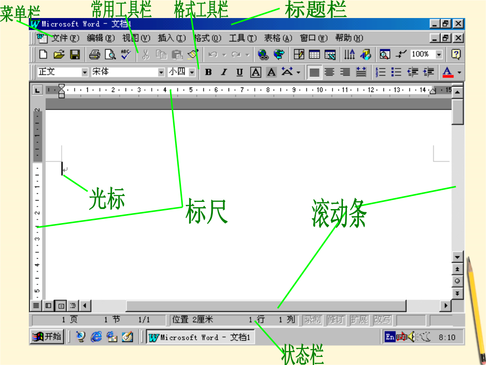The image size is (486, 365).
Task: Redo the last undone action
Action: pyautogui.click(x=237, y=55)
